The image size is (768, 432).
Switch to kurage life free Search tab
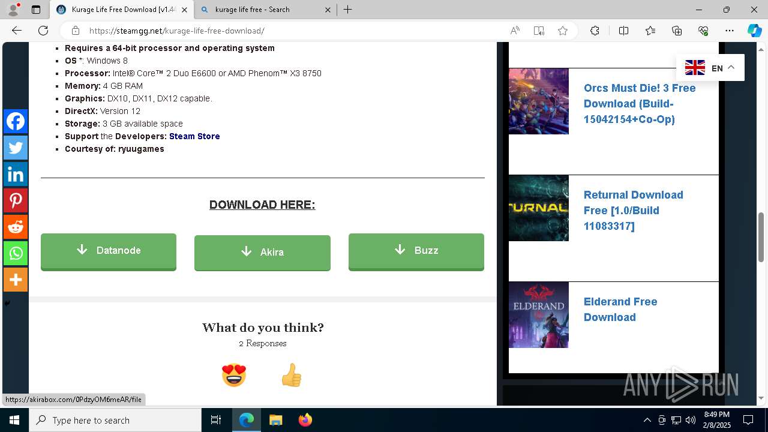click(267, 10)
